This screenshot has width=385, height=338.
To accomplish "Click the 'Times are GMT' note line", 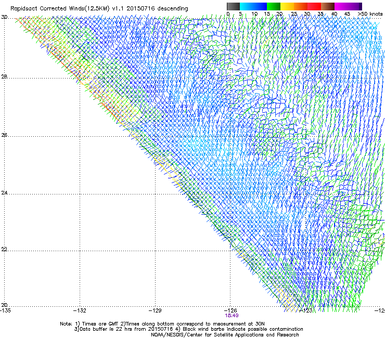I will pyautogui.click(x=162, y=324).
